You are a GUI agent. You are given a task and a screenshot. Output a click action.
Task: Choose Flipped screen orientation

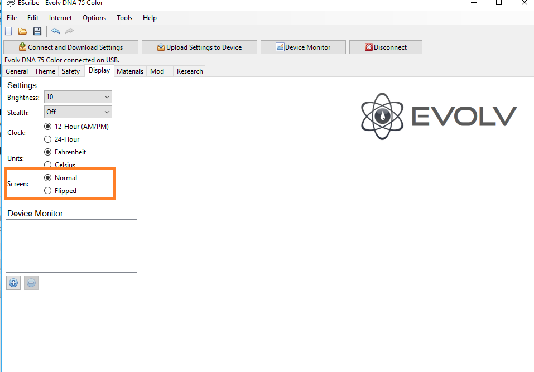coord(60,191)
